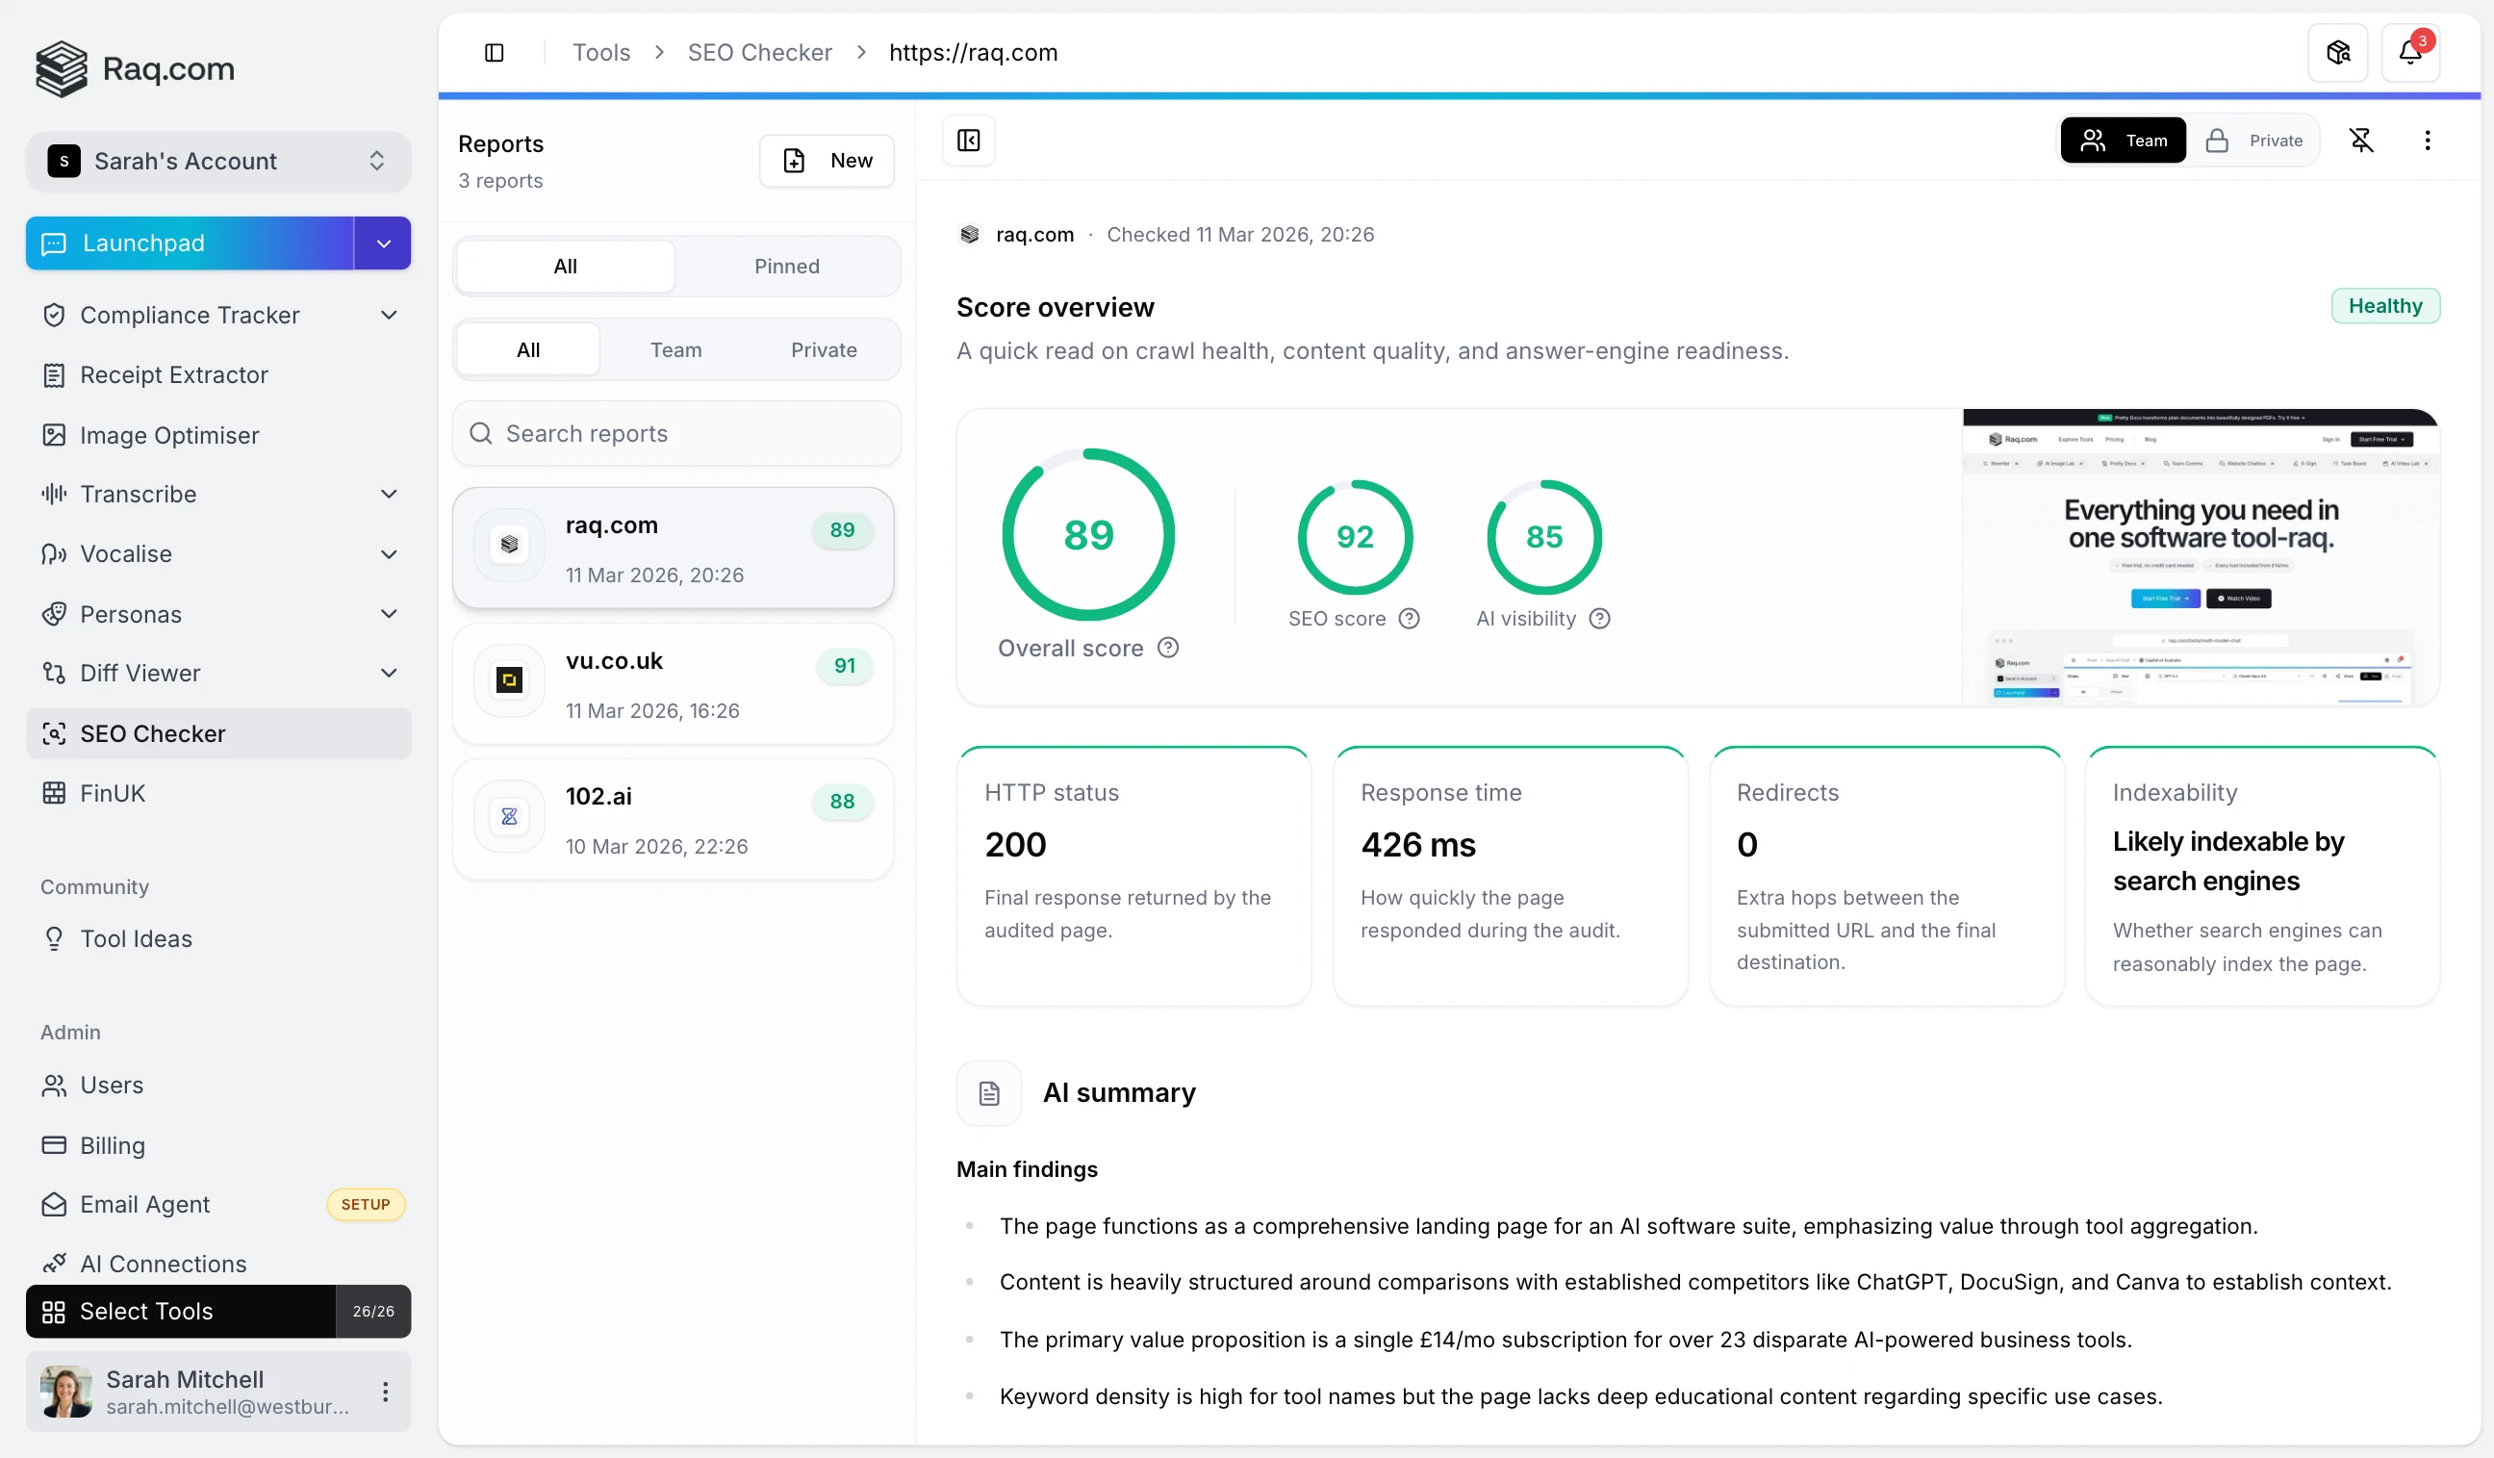The height and width of the screenshot is (1458, 2494).
Task: Switch to the Pinned reports tab
Action: tap(787, 266)
